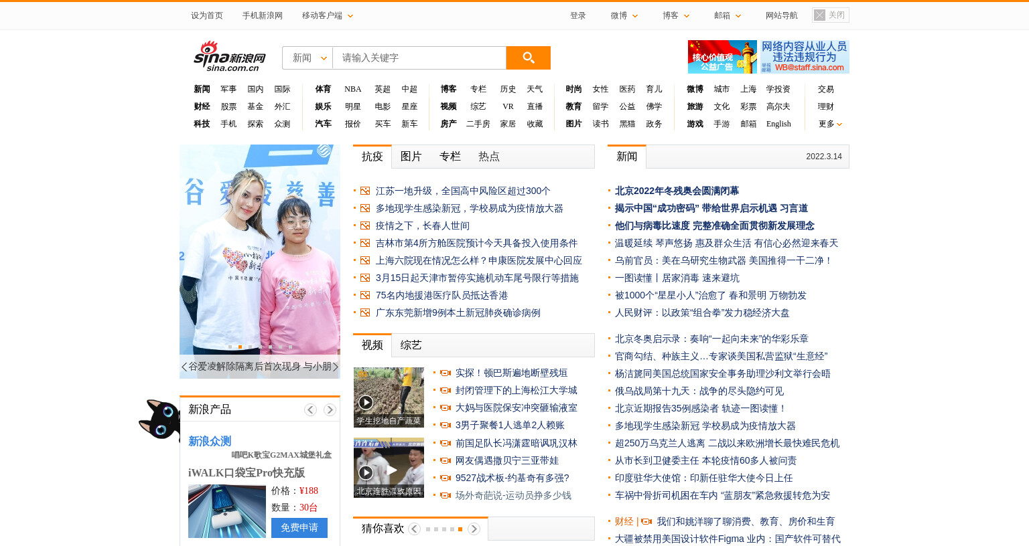Click video icon before 封闭管理下的上海松江大学城

(445, 390)
